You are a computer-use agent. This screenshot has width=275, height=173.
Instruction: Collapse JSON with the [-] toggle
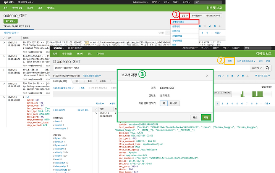pyautogui.click(x=27, y=97)
